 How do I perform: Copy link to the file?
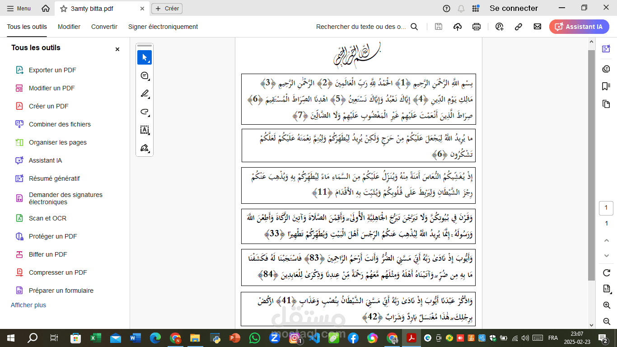[519, 27]
